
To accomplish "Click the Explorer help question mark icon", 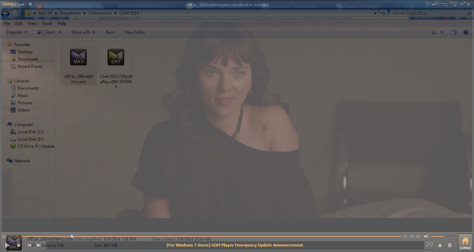I will tap(466, 32).
